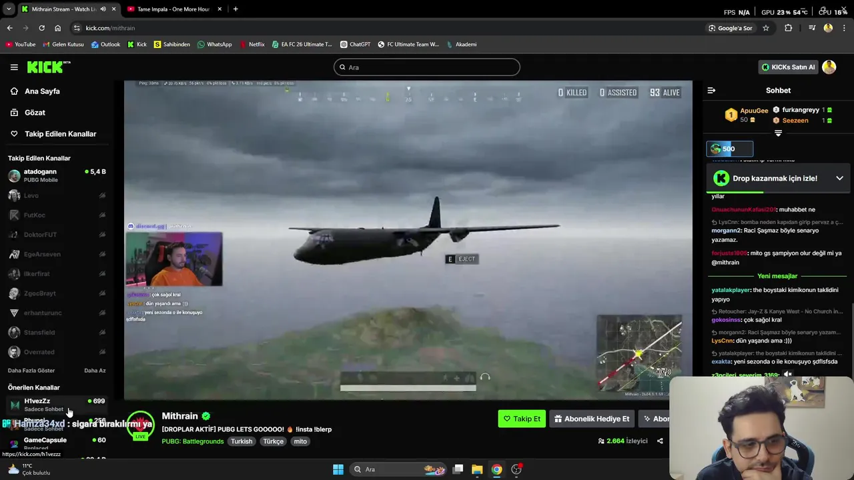Viewport: 854px width, 480px height.
Task: Open H1vezZz recommended channel
Action: click(x=57, y=405)
